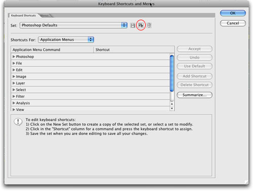Click the Undo button
The height and width of the screenshot is (191, 253).
[194, 58]
